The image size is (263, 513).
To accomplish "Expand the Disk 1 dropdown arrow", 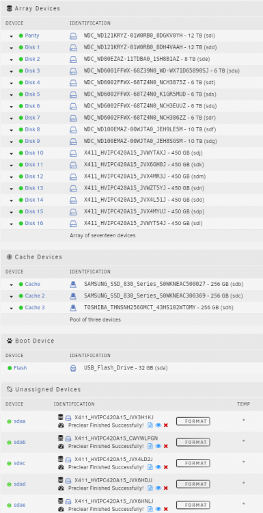I will click(12, 48).
